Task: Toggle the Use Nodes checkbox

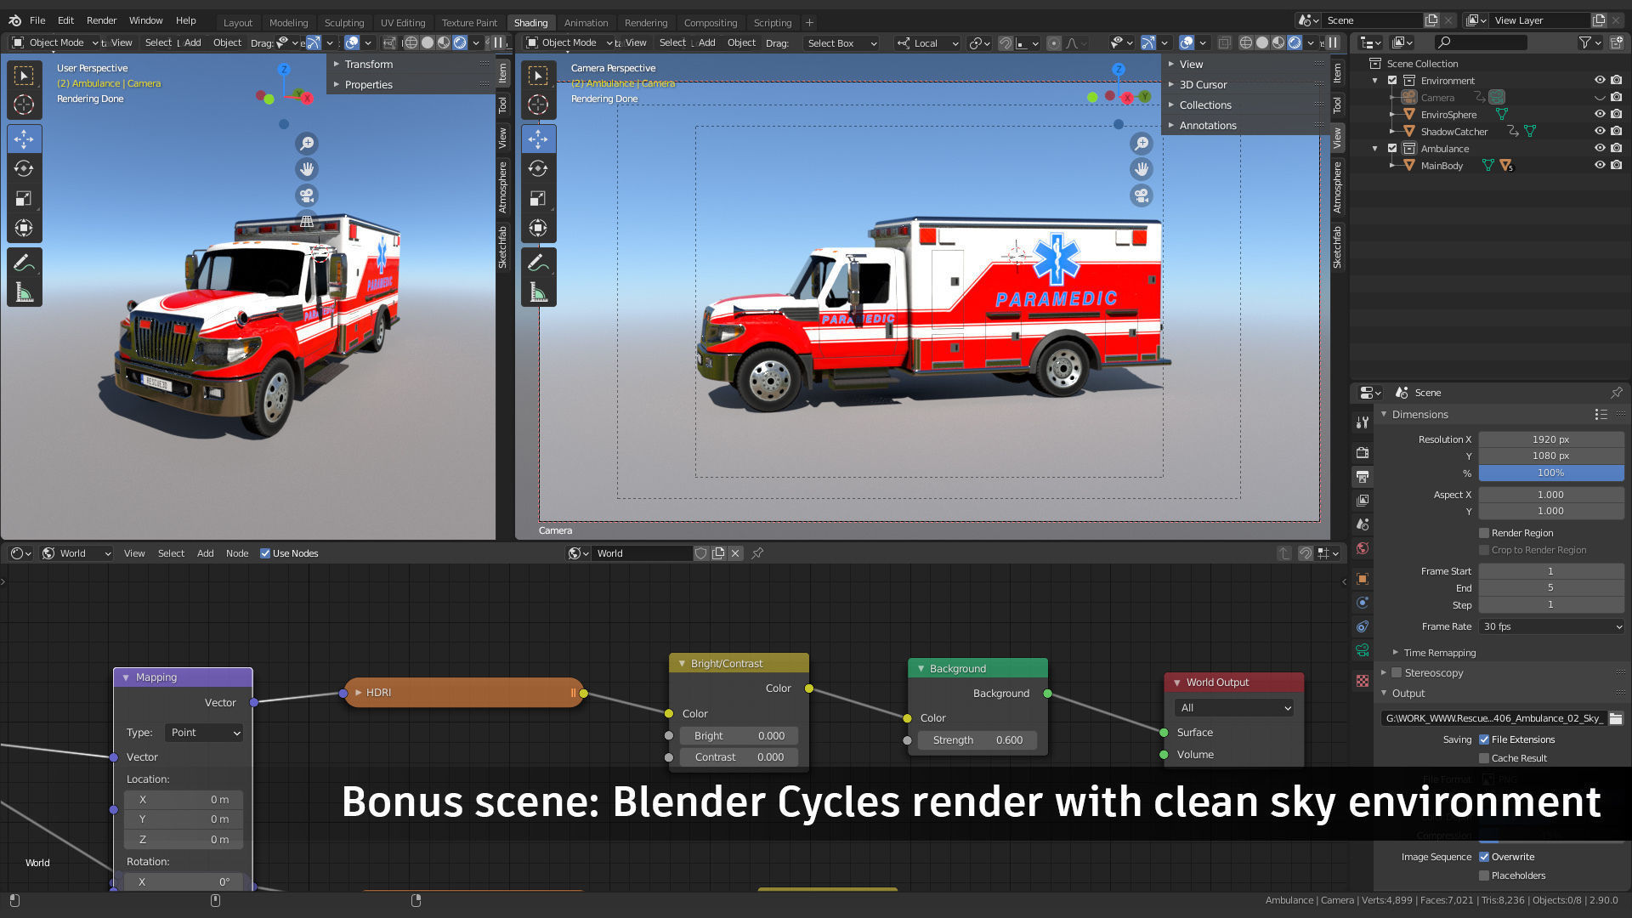Action: point(265,553)
